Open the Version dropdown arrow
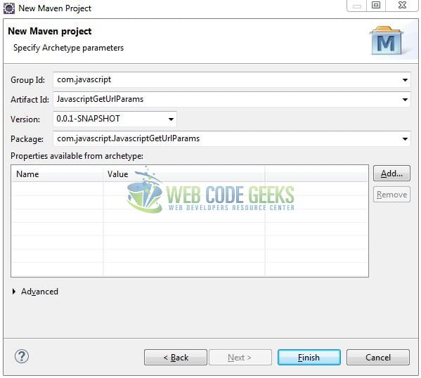 point(171,119)
